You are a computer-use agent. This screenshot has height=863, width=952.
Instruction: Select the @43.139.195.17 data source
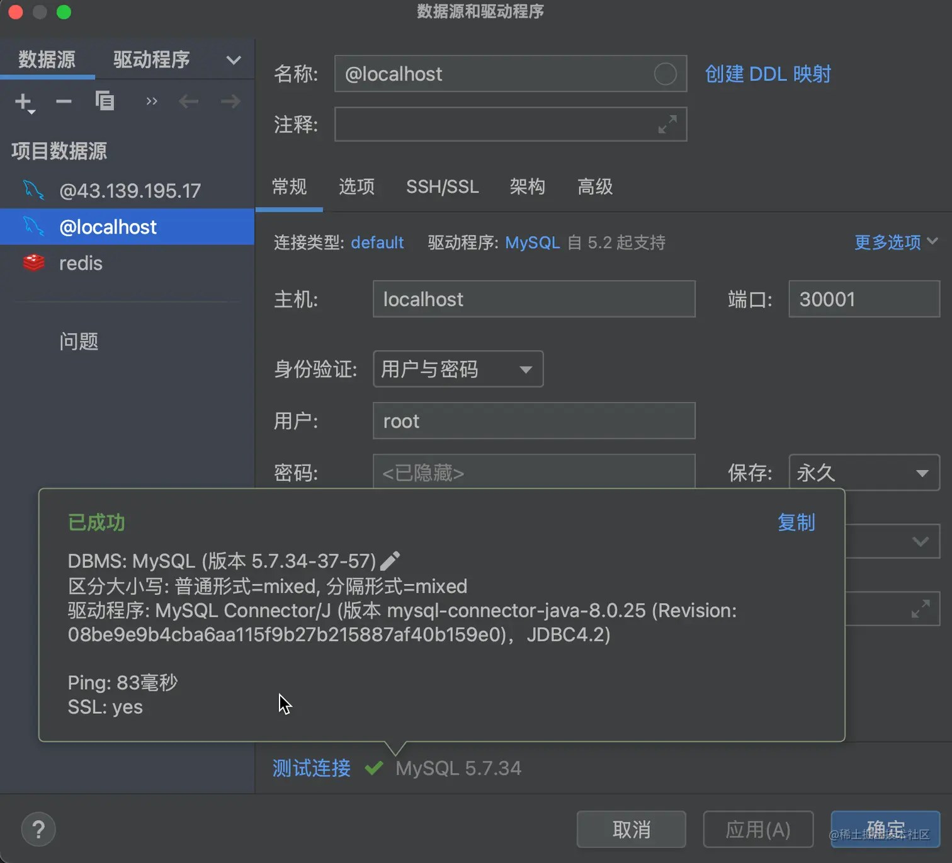point(127,190)
